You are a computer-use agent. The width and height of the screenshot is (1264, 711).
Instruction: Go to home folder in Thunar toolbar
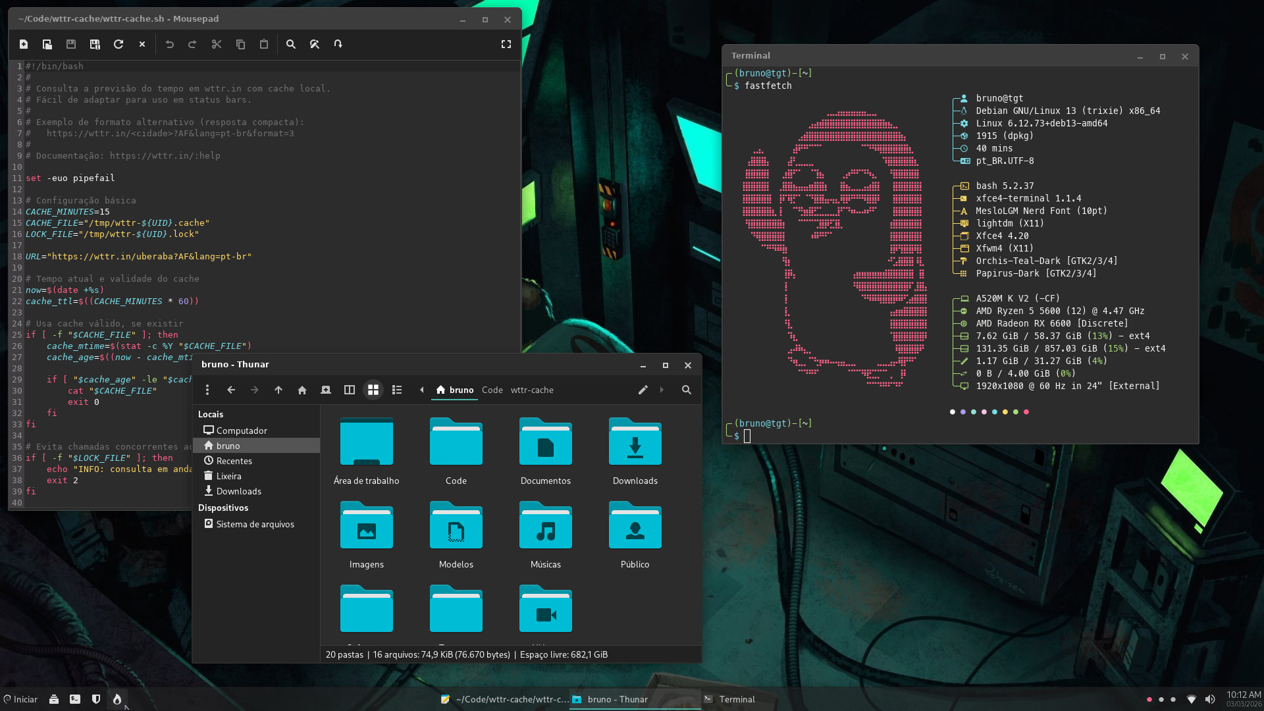302,390
